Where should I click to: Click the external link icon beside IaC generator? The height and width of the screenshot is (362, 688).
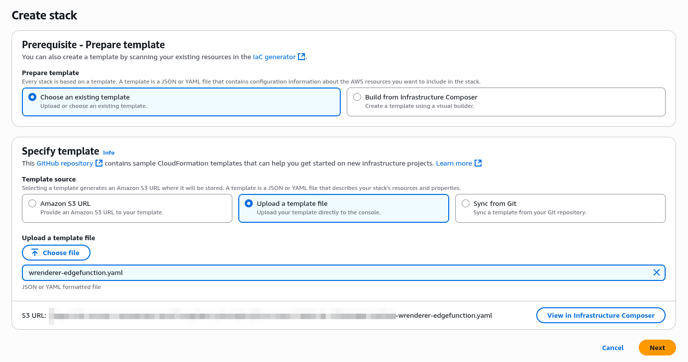coord(301,57)
